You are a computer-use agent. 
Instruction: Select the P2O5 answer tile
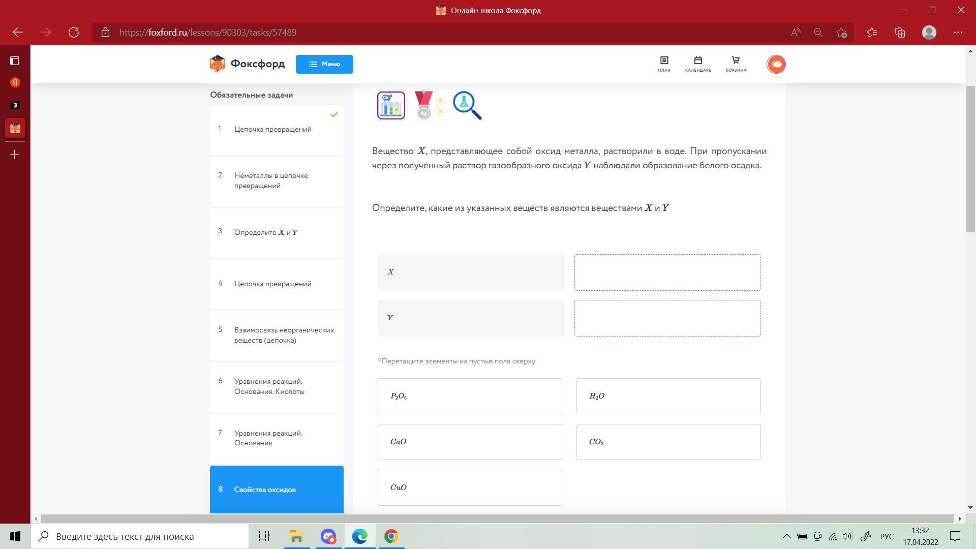tap(470, 396)
